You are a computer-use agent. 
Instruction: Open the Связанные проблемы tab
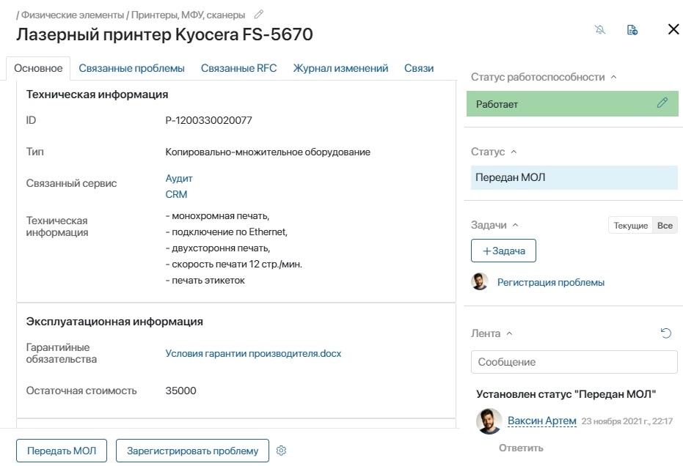pos(131,68)
